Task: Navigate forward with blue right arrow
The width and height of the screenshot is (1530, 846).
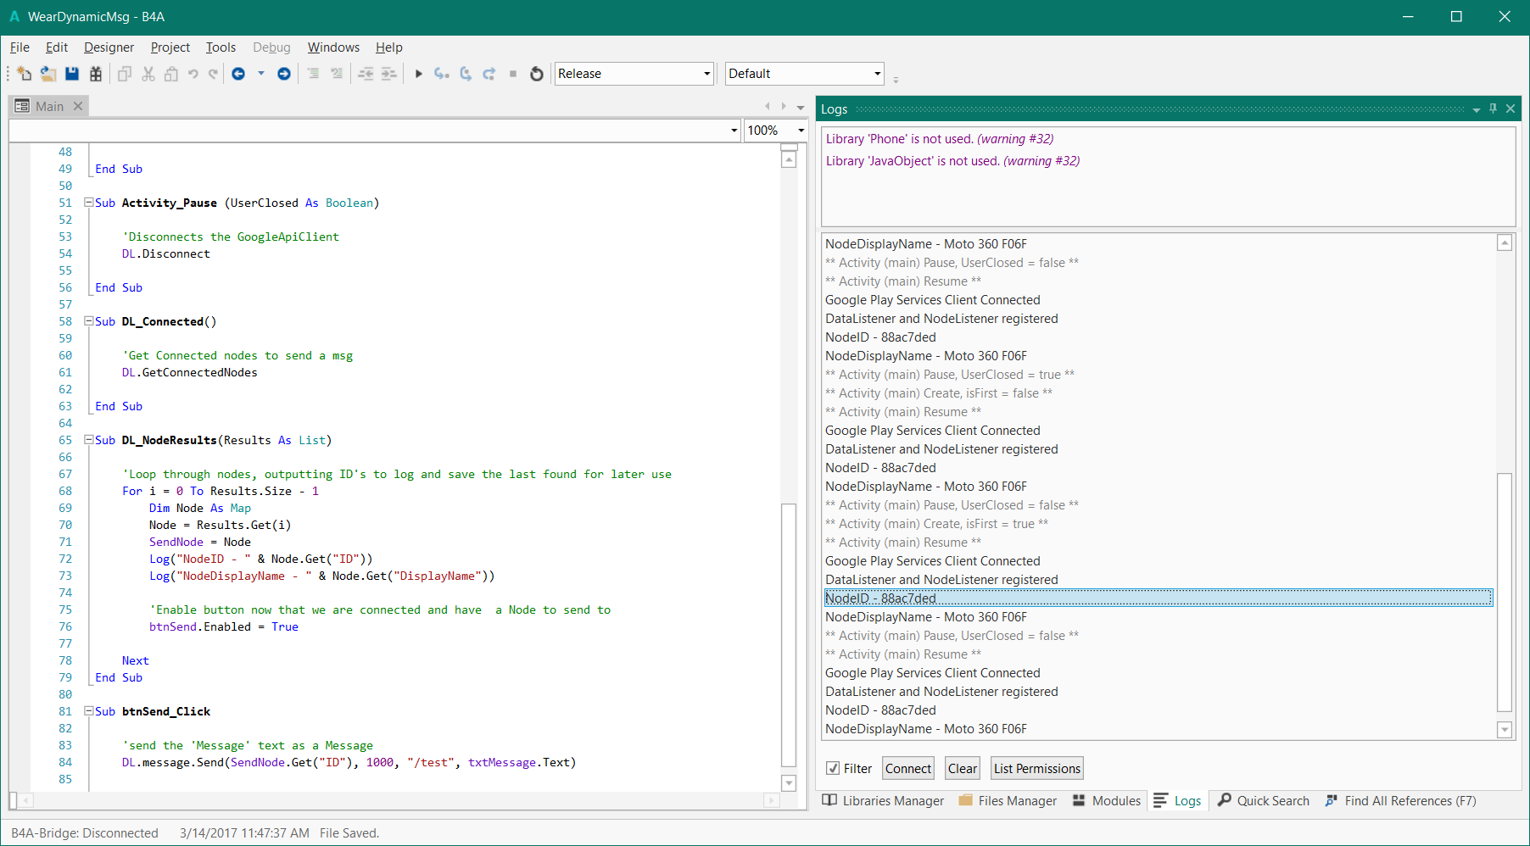Action: click(284, 74)
